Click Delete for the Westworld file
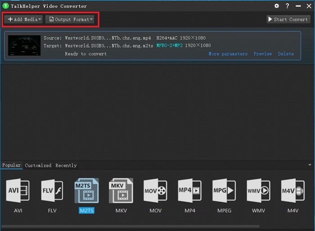Viewport: 315px width, 231px height. click(286, 54)
